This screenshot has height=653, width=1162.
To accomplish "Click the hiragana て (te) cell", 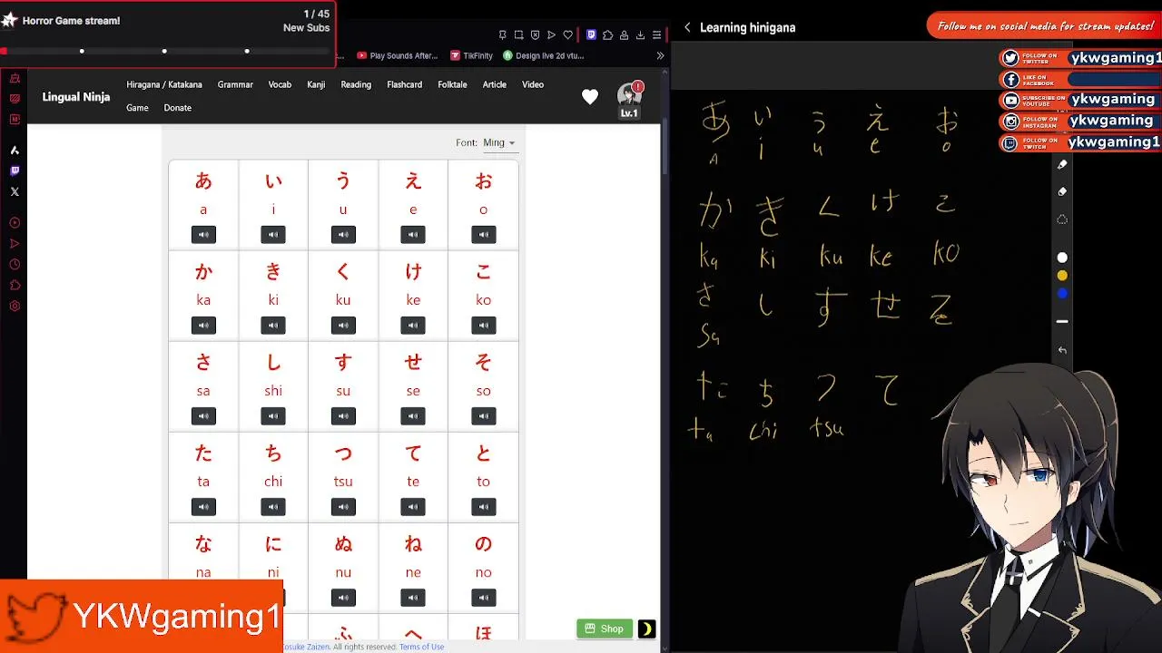I will click(413, 477).
